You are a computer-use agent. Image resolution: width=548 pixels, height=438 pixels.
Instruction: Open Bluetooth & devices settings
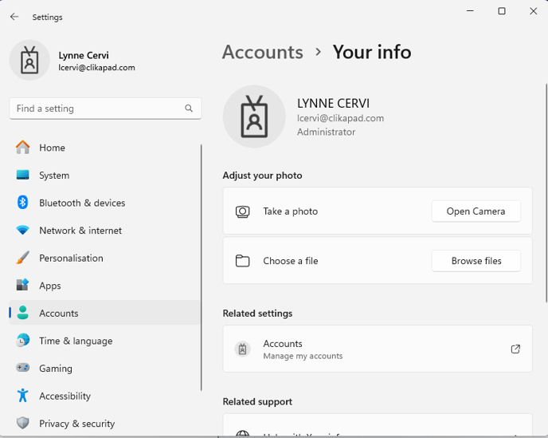pyautogui.click(x=81, y=203)
